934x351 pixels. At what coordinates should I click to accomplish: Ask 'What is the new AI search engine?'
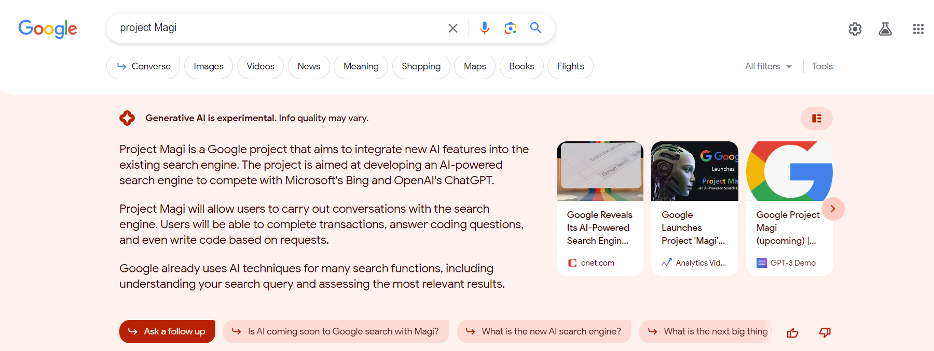[x=544, y=331]
